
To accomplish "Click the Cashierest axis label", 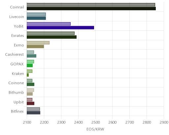I will click(15, 55).
